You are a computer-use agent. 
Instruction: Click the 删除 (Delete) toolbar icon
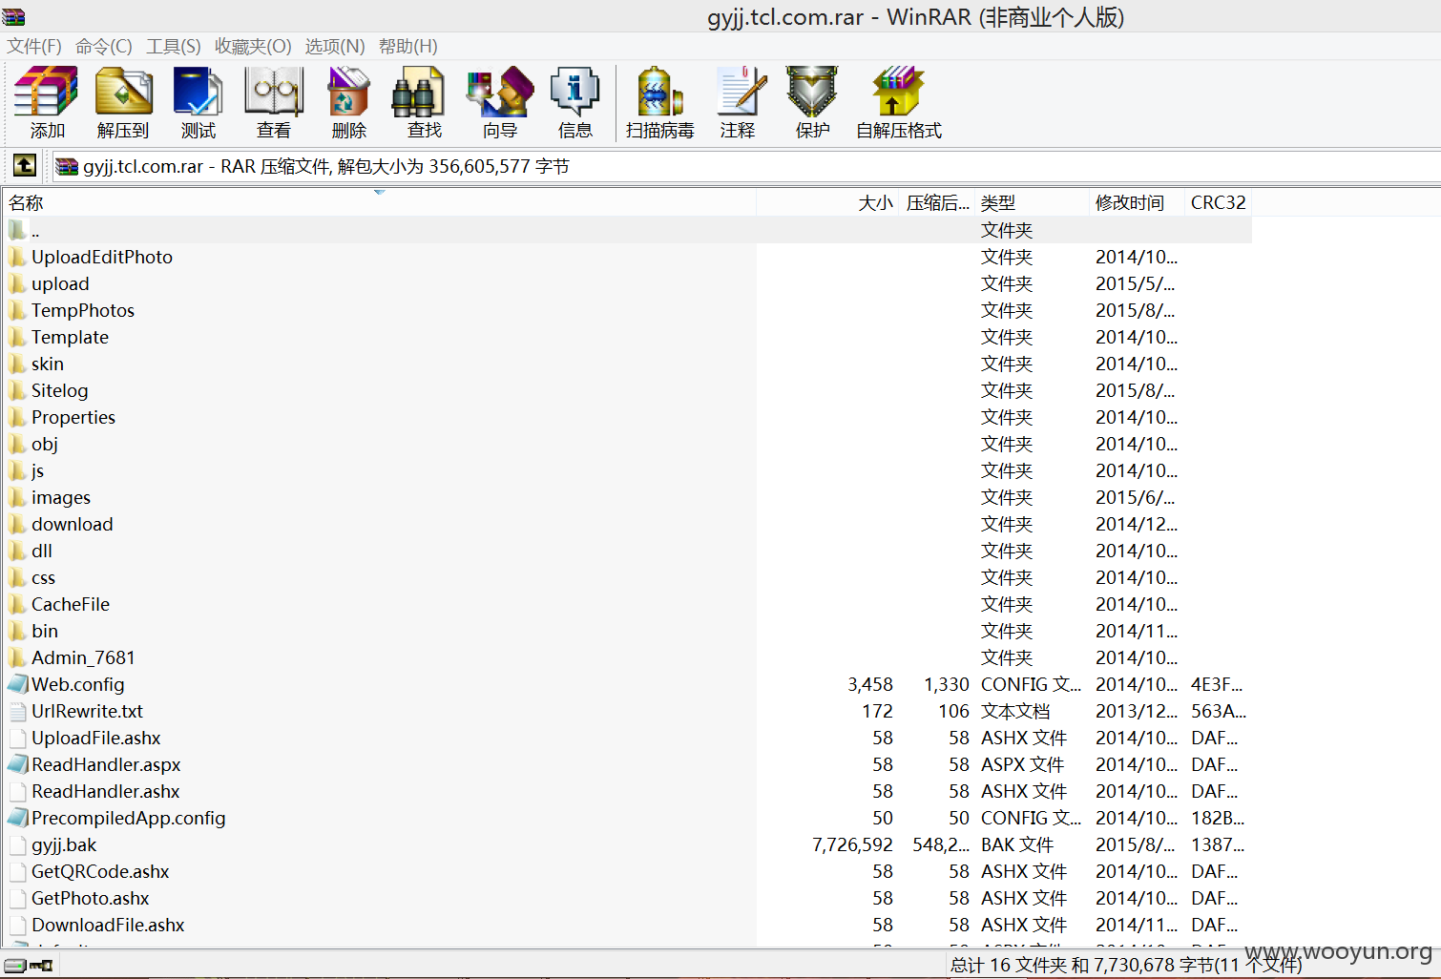tap(348, 101)
